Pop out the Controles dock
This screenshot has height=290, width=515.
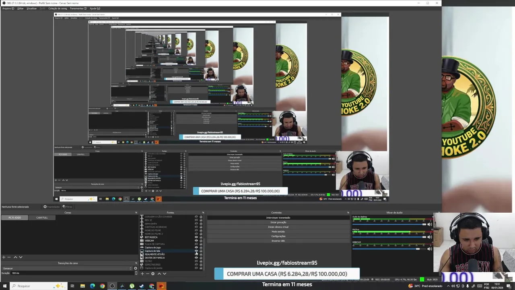coord(348,213)
